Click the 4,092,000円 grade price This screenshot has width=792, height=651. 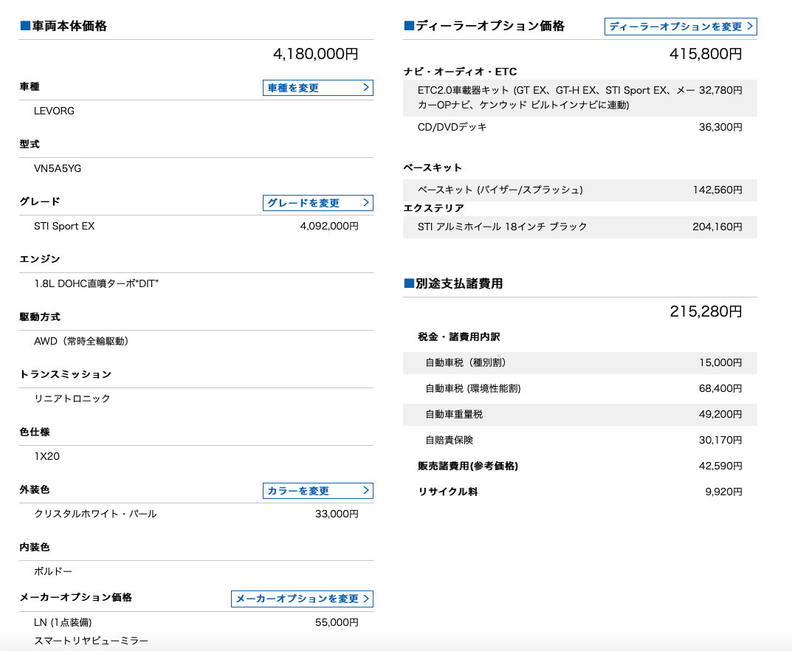(329, 227)
